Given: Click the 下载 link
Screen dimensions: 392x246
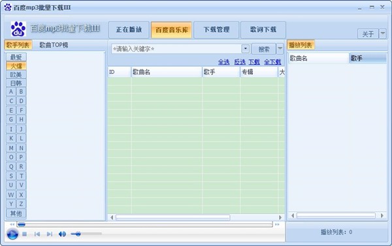Looking at the screenshot, I should tap(254, 62).
